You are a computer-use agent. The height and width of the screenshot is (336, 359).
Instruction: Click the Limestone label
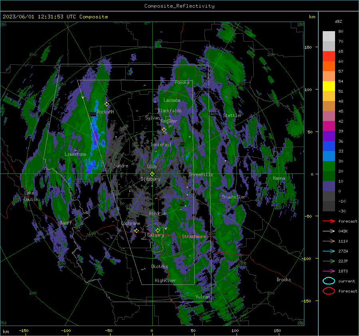click(x=75, y=154)
